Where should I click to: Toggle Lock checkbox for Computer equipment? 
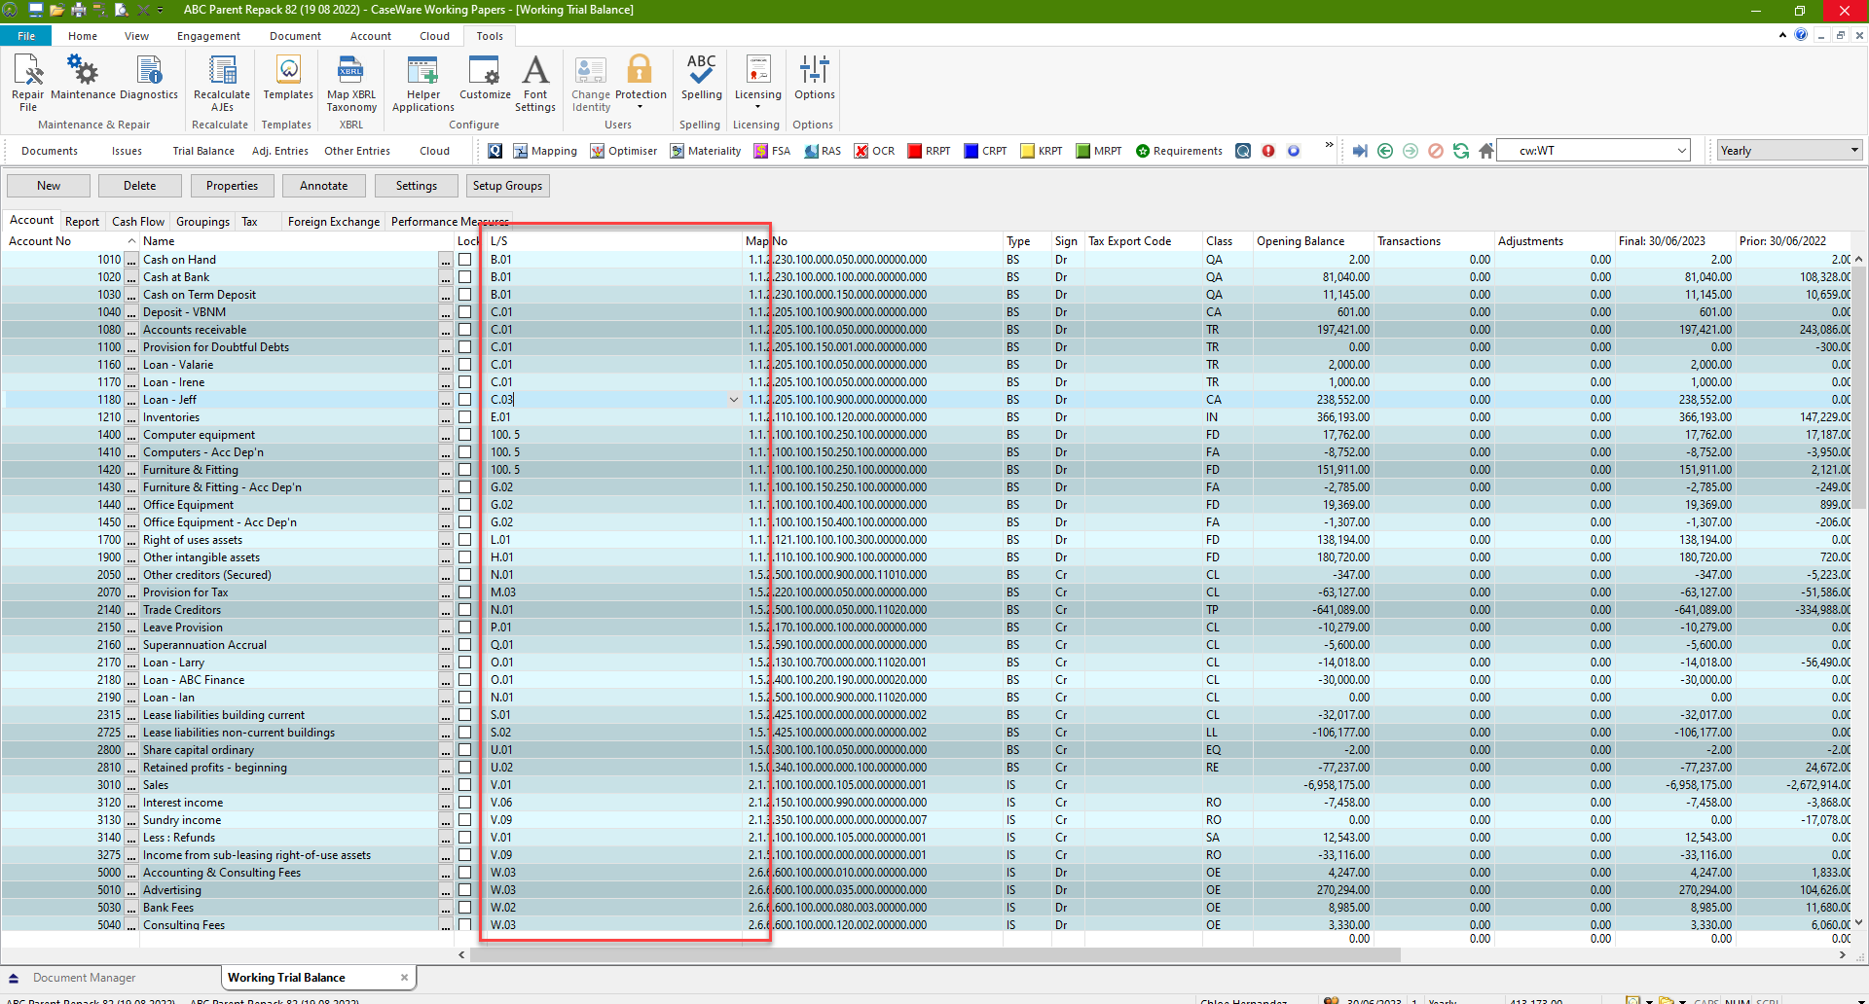tap(465, 435)
